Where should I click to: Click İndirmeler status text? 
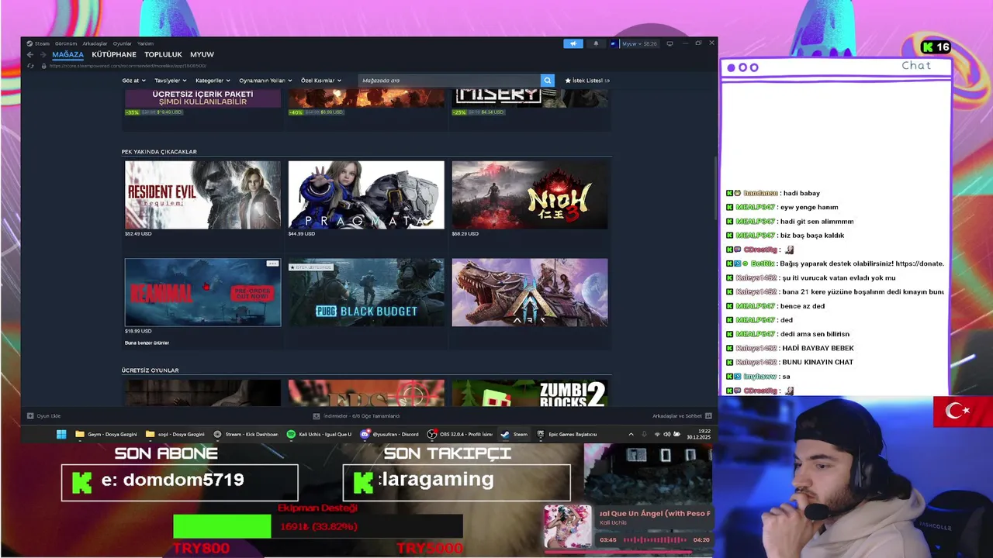(362, 416)
